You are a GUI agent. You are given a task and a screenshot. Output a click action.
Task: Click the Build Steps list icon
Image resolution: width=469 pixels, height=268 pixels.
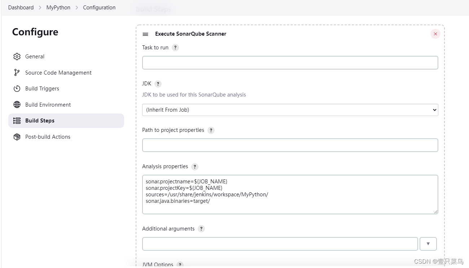[x=17, y=121]
